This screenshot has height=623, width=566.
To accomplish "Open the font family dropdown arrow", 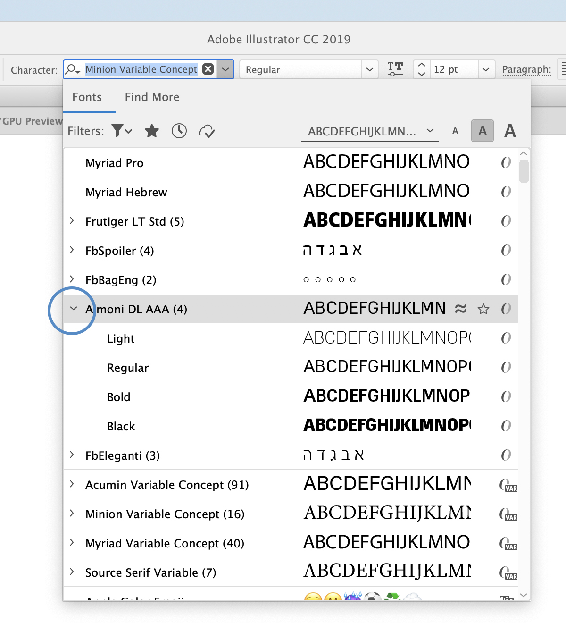I will (x=225, y=69).
